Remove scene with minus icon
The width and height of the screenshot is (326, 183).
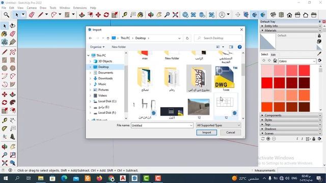tap(274, 139)
